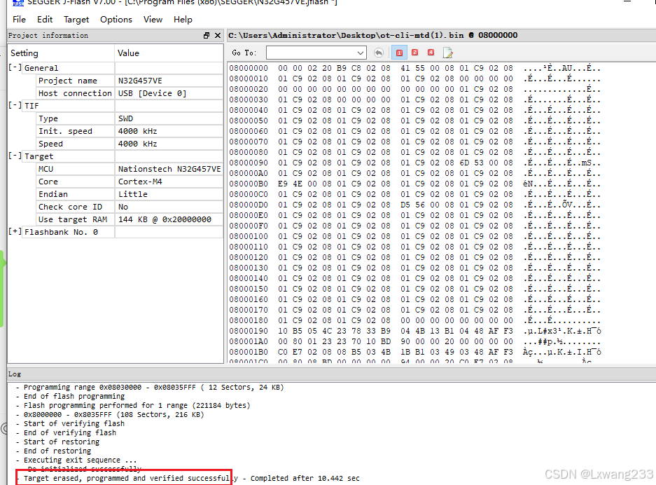The image size is (656, 485).
Task: Click the back navigation arrow icon
Action: [x=379, y=53]
